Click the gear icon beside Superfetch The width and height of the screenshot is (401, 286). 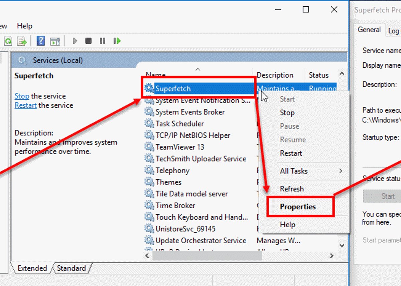click(x=149, y=88)
